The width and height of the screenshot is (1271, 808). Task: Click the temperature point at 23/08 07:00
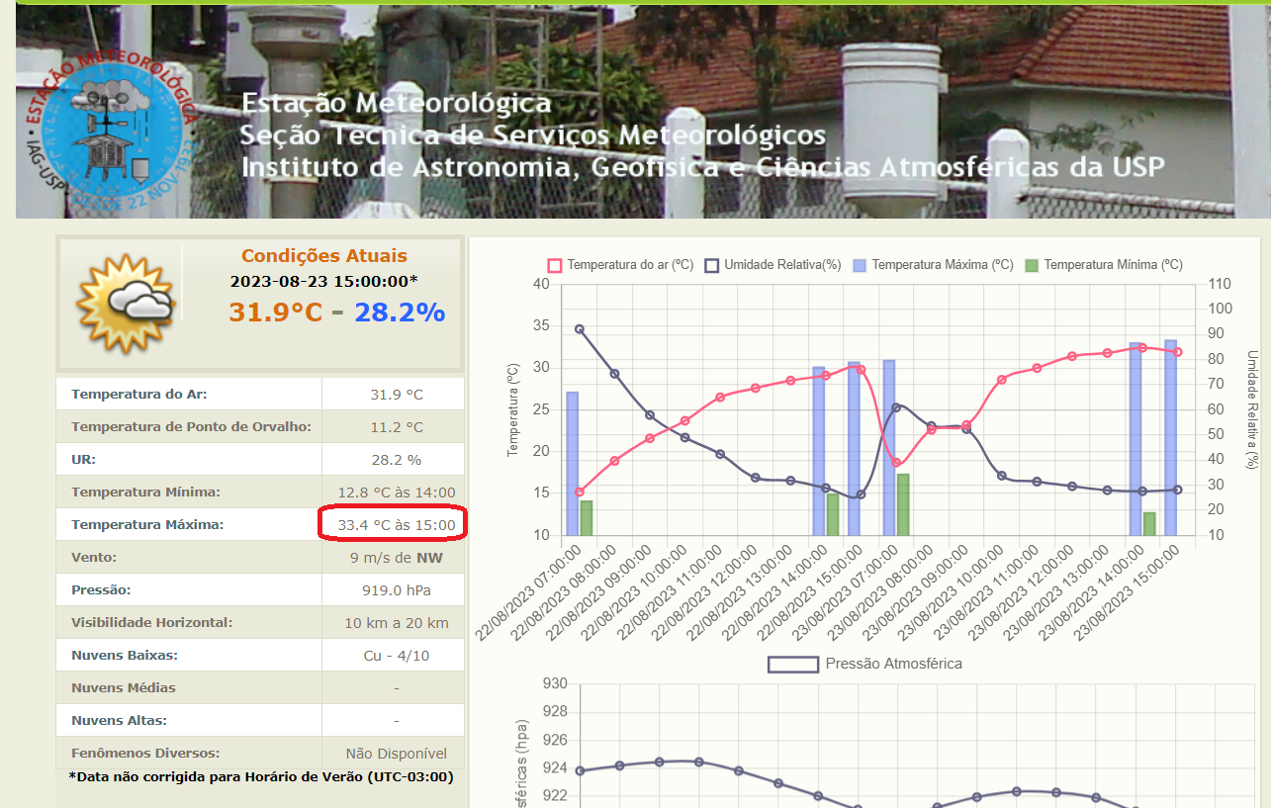click(x=896, y=462)
